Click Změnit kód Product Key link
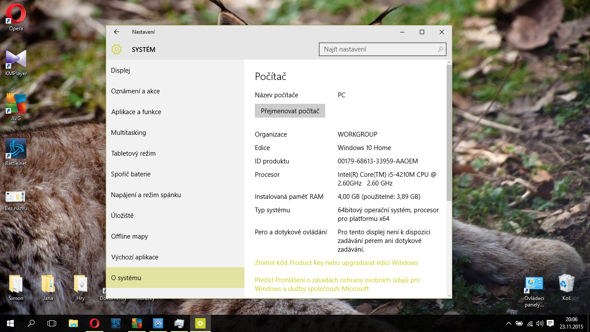 point(336,263)
